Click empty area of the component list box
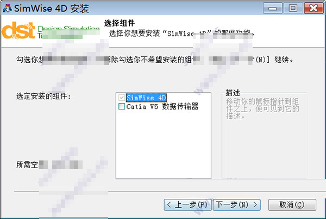The image size is (326, 219). (164, 145)
